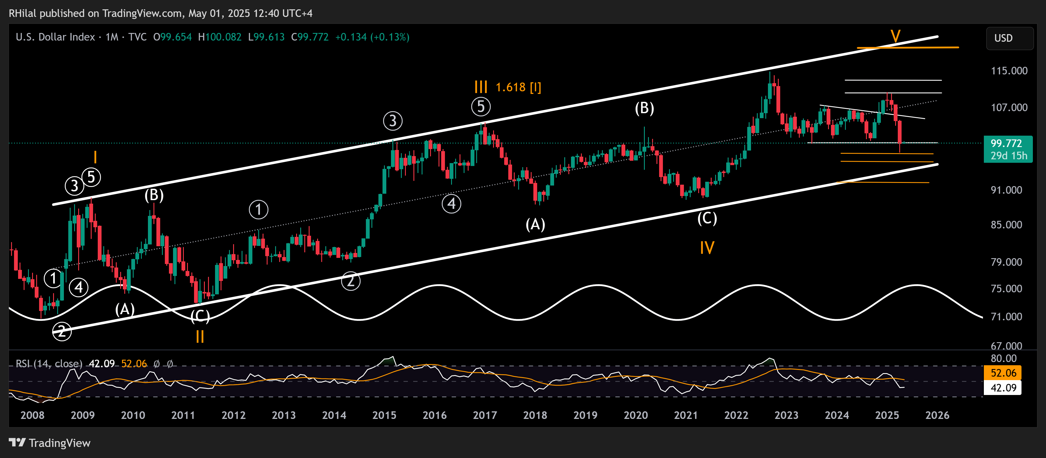Image resolution: width=1046 pixels, height=458 pixels.
Task: Click the orange 52.06 tag on RSI axis
Action: click(1003, 373)
